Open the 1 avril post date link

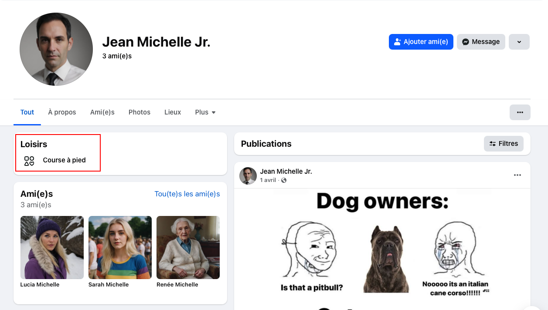(x=268, y=180)
